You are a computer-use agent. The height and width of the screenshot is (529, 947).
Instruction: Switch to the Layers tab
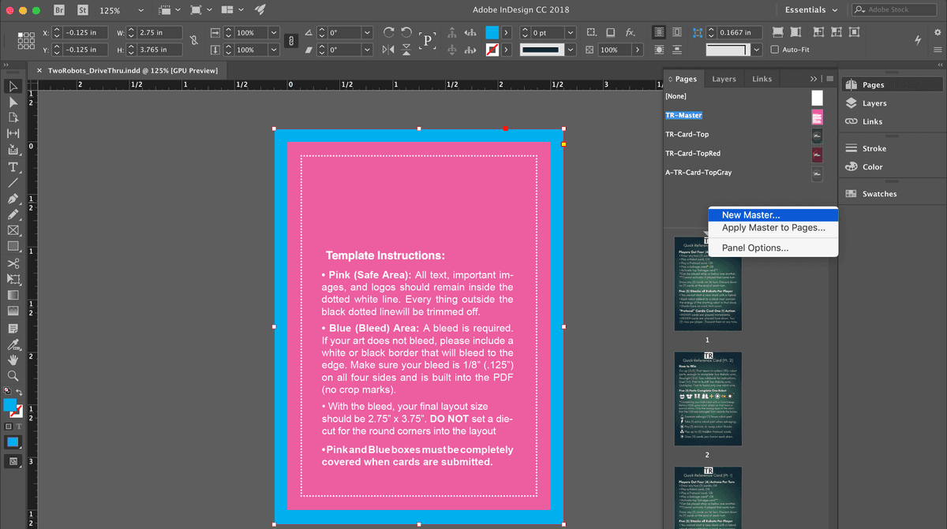tap(724, 79)
